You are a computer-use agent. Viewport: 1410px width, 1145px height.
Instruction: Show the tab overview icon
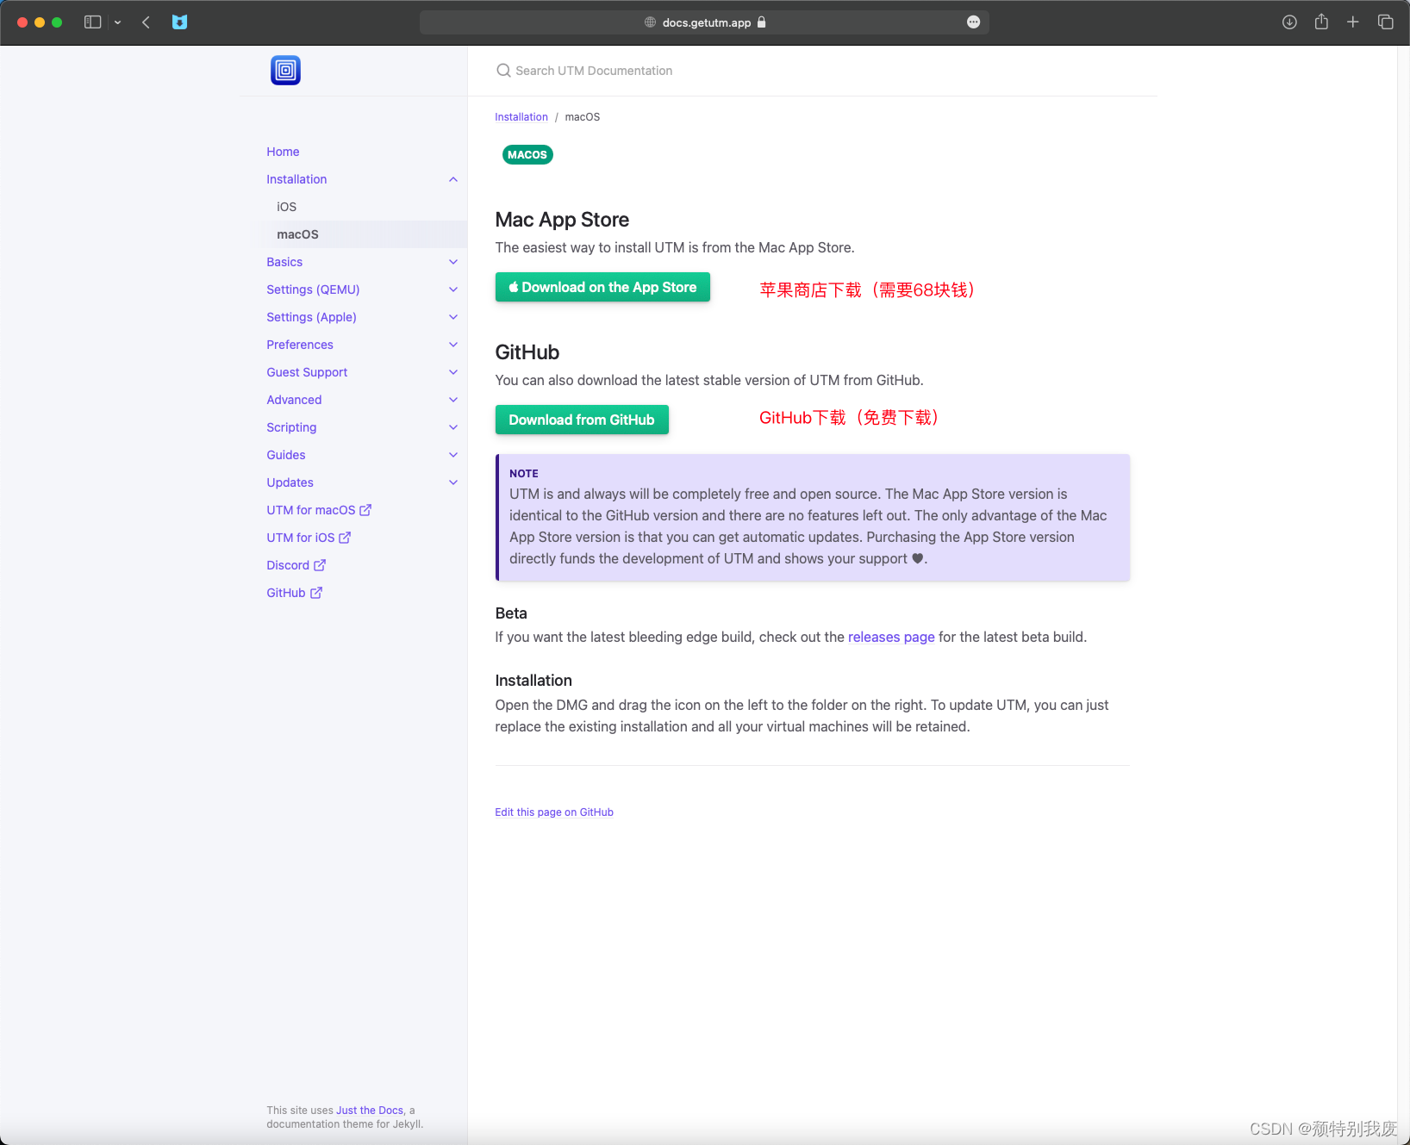click(x=1385, y=22)
